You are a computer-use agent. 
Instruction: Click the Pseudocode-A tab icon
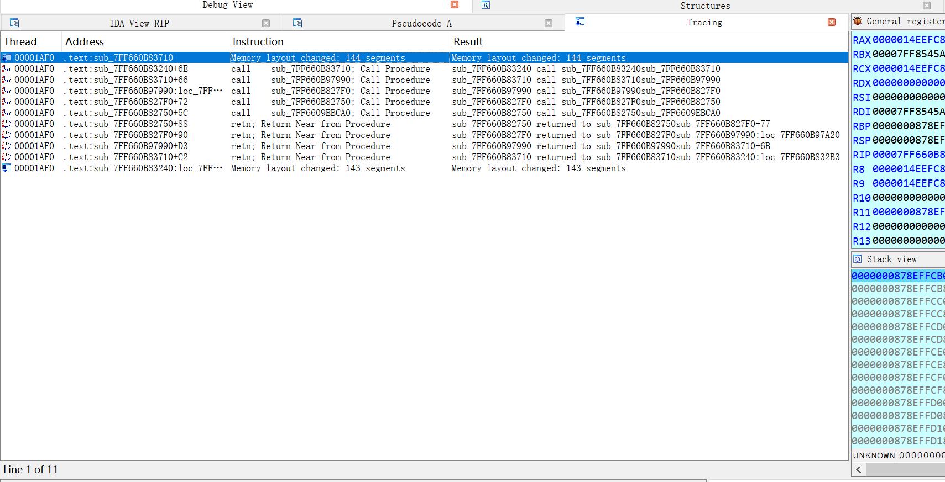297,23
